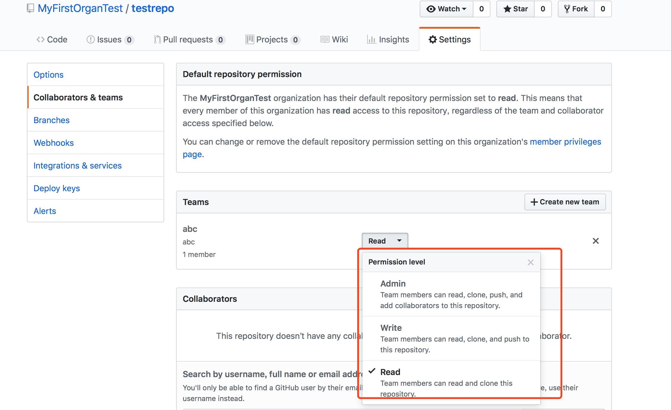Toggle the Read permission dropdown for abc
This screenshot has height=410, width=671.
tap(384, 241)
